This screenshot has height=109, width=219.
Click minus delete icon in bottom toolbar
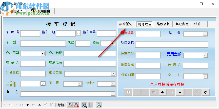coord(34,105)
